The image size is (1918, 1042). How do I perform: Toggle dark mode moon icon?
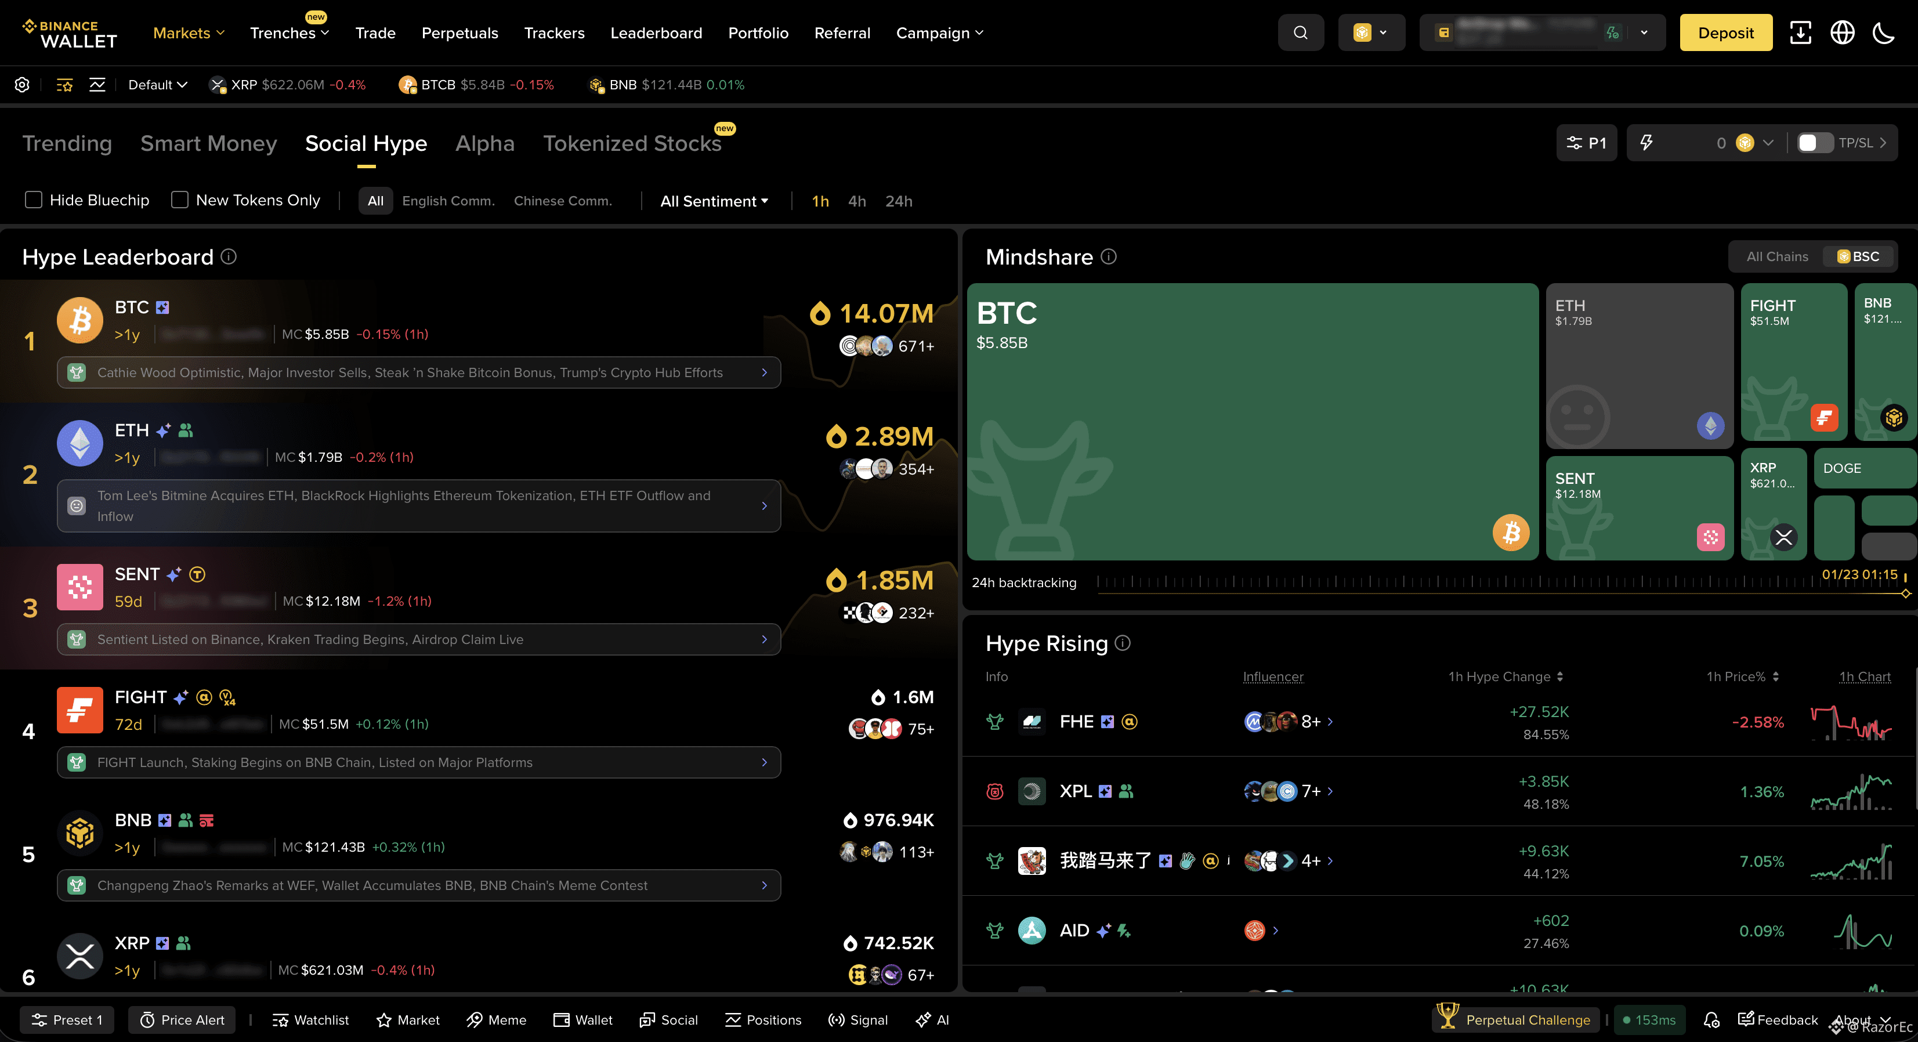pyautogui.click(x=1884, y=32)
